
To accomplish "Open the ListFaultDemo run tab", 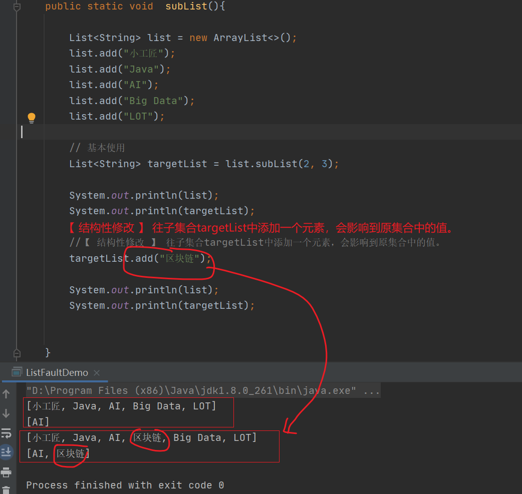I will [x=57, y=372].
